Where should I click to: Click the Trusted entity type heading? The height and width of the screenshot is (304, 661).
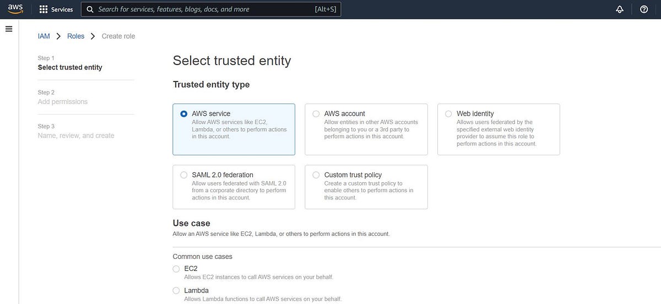coord(212,84)
